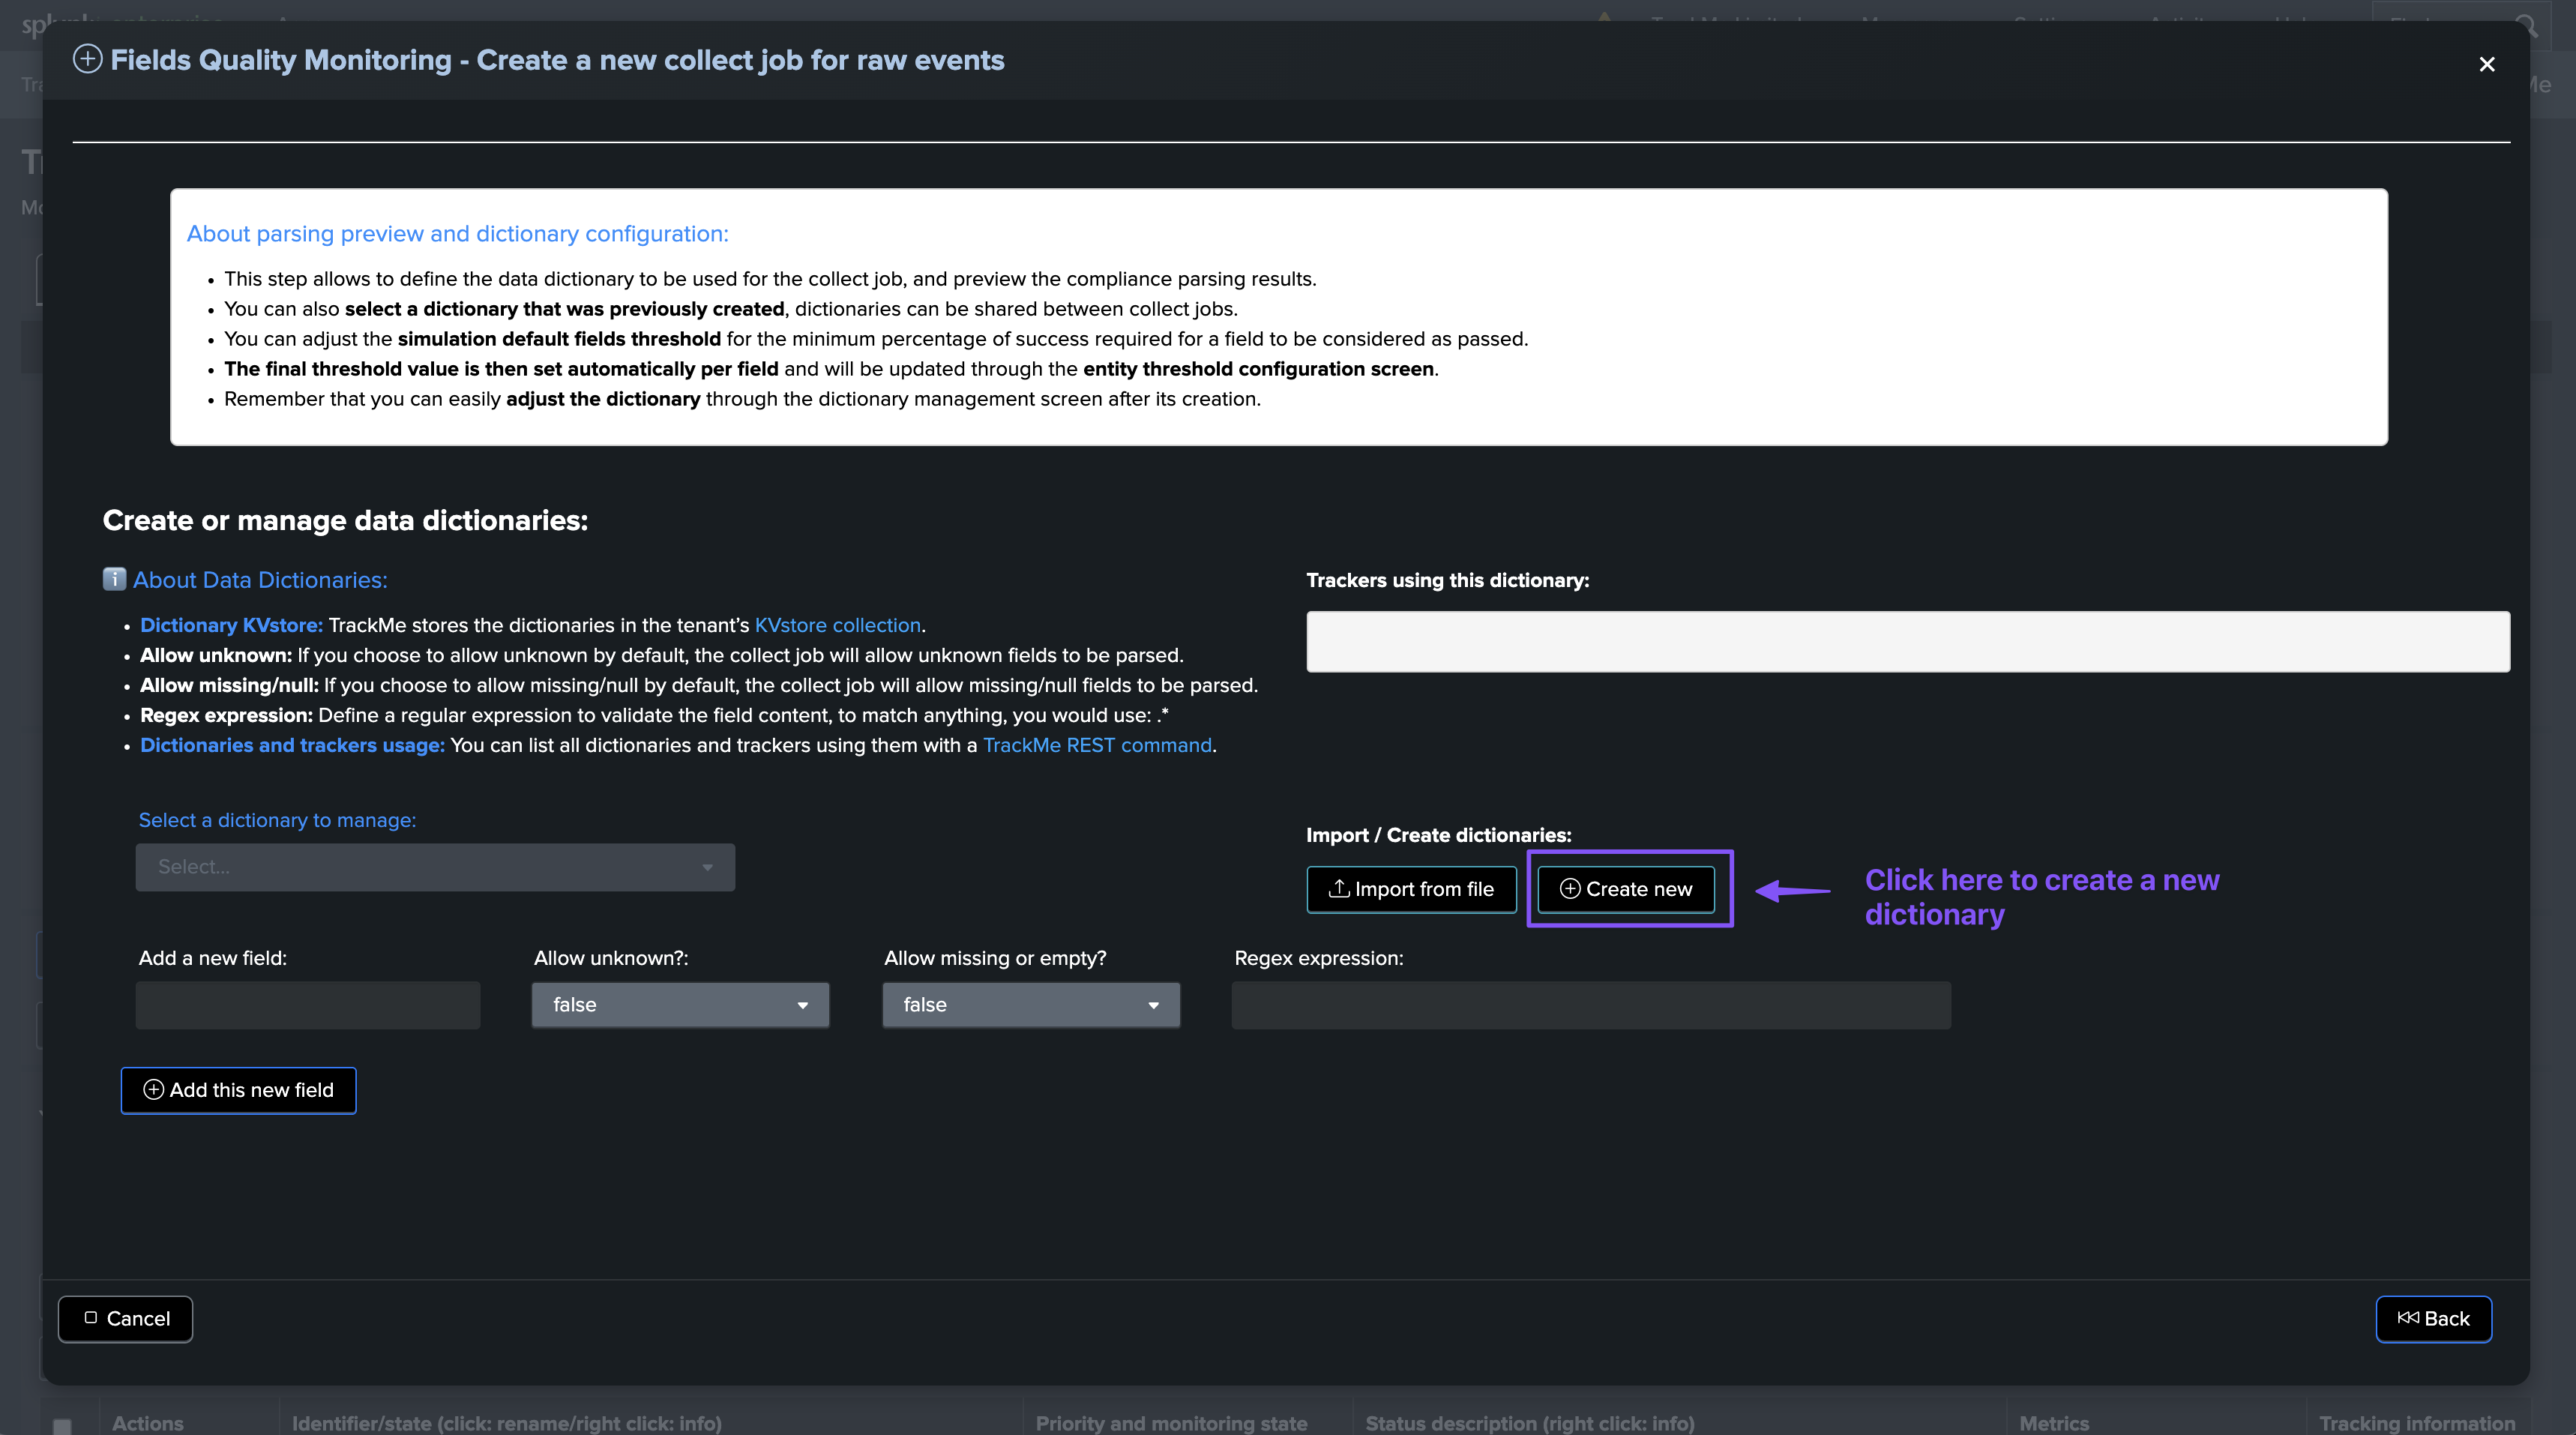The image size is (2576, 1435).
Task: Click Import from file button
Action: tap(1411, 889)
